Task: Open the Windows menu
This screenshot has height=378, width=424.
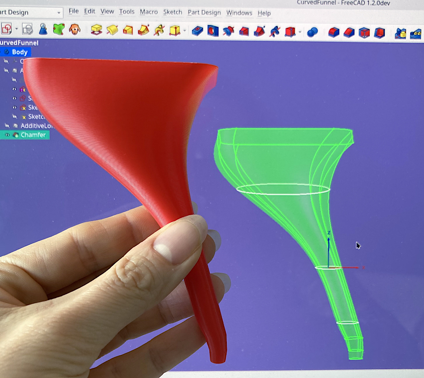Action: pos(239,13)
